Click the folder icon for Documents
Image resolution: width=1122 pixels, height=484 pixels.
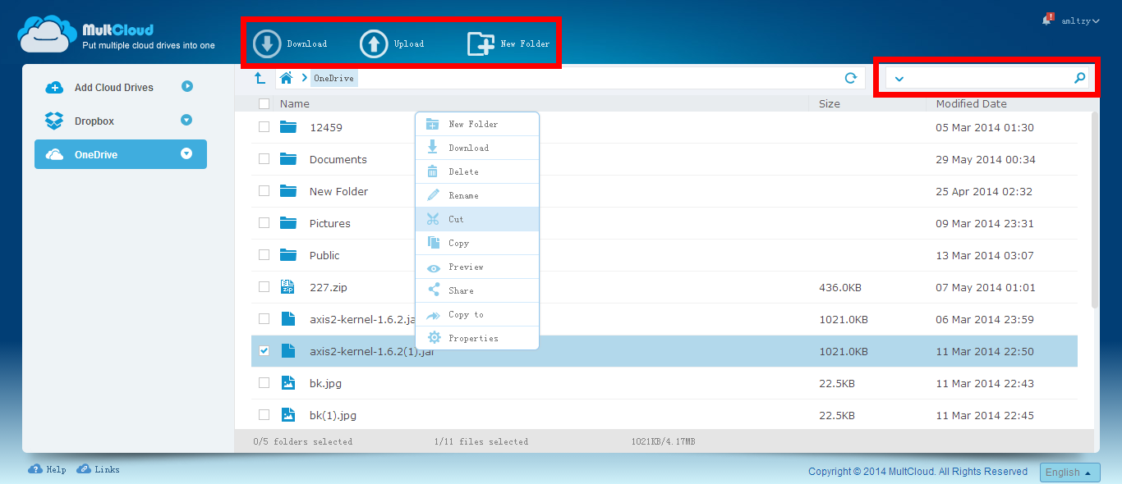pos(287,159)
